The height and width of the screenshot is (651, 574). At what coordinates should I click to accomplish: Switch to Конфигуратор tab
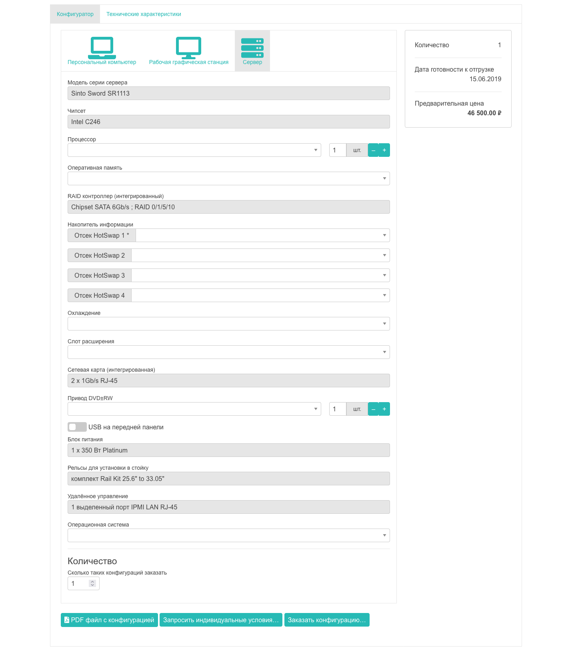(75, 14)
